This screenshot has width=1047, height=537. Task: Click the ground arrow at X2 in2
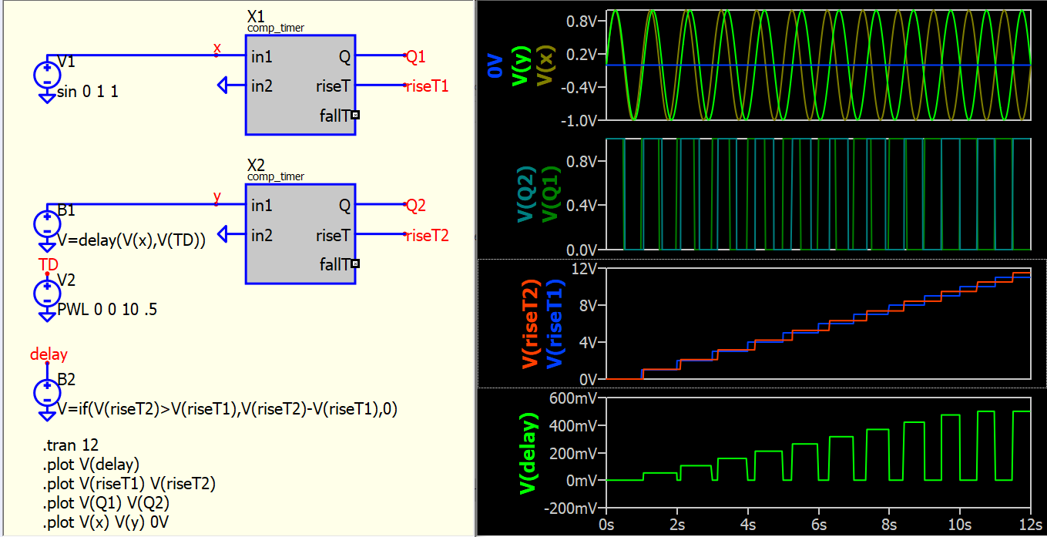pyautogui.click(x=223, y=233)
